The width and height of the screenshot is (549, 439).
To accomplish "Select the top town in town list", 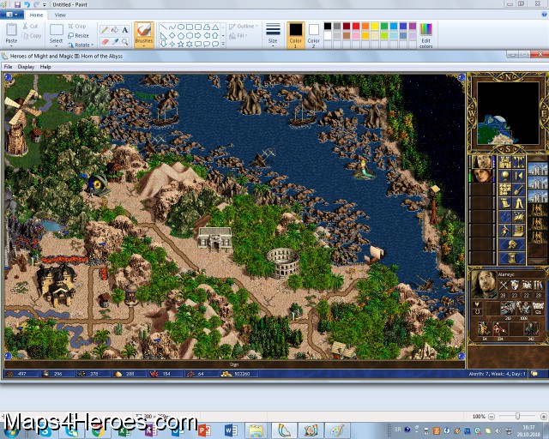I will coord(538,170).
